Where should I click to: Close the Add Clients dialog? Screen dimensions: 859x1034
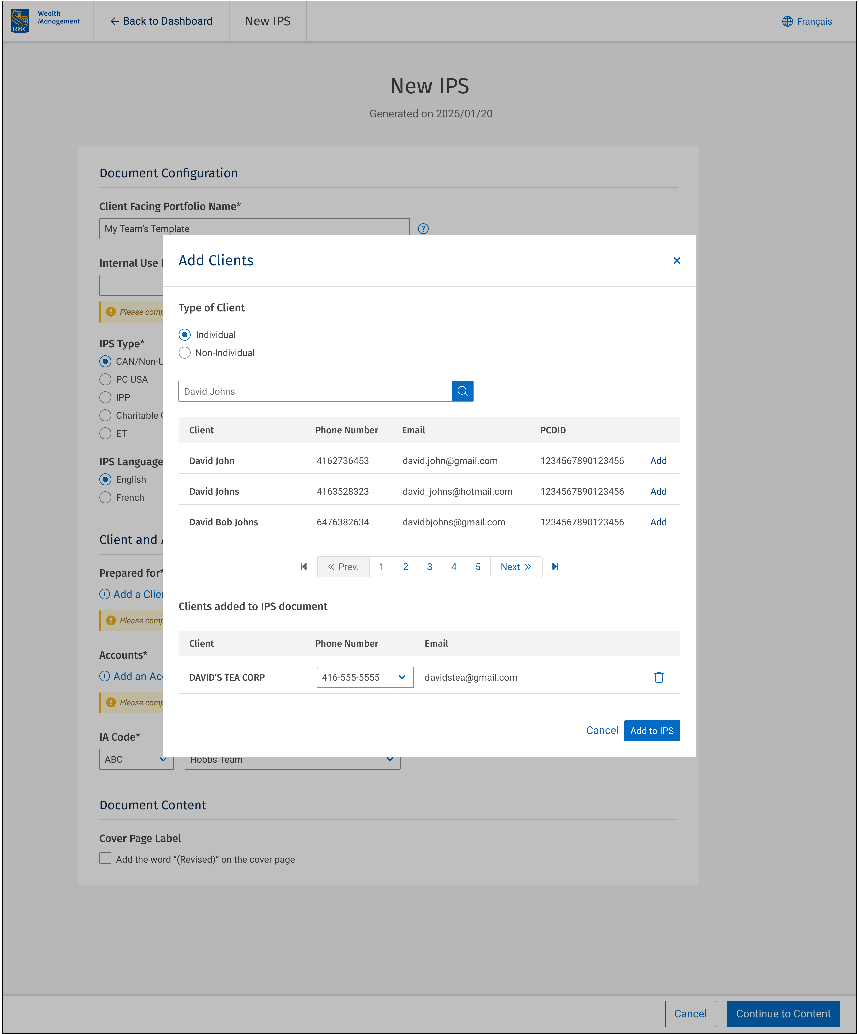tap(676, 260)
